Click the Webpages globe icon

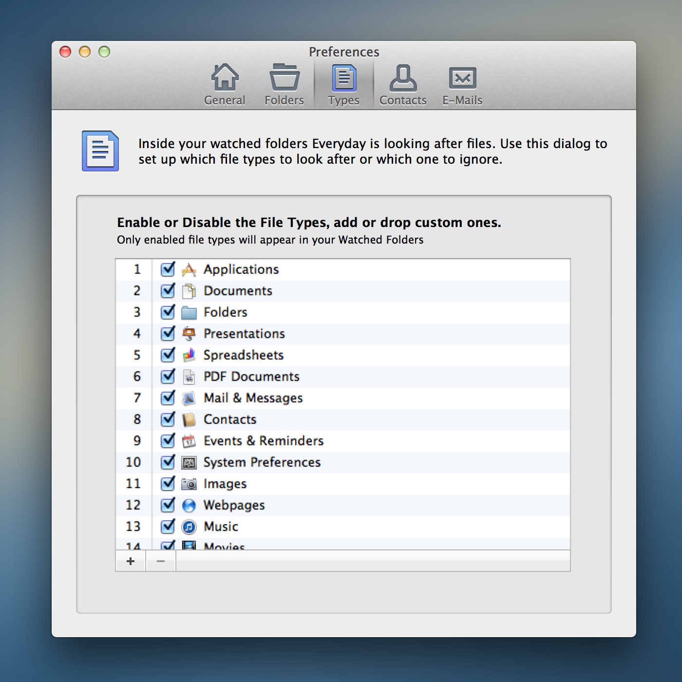[189, 505]
